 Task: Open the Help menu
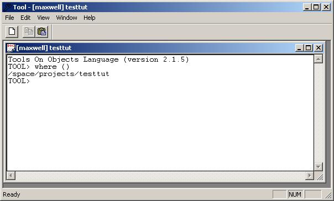pyautogui.click(x=89, y=18)
